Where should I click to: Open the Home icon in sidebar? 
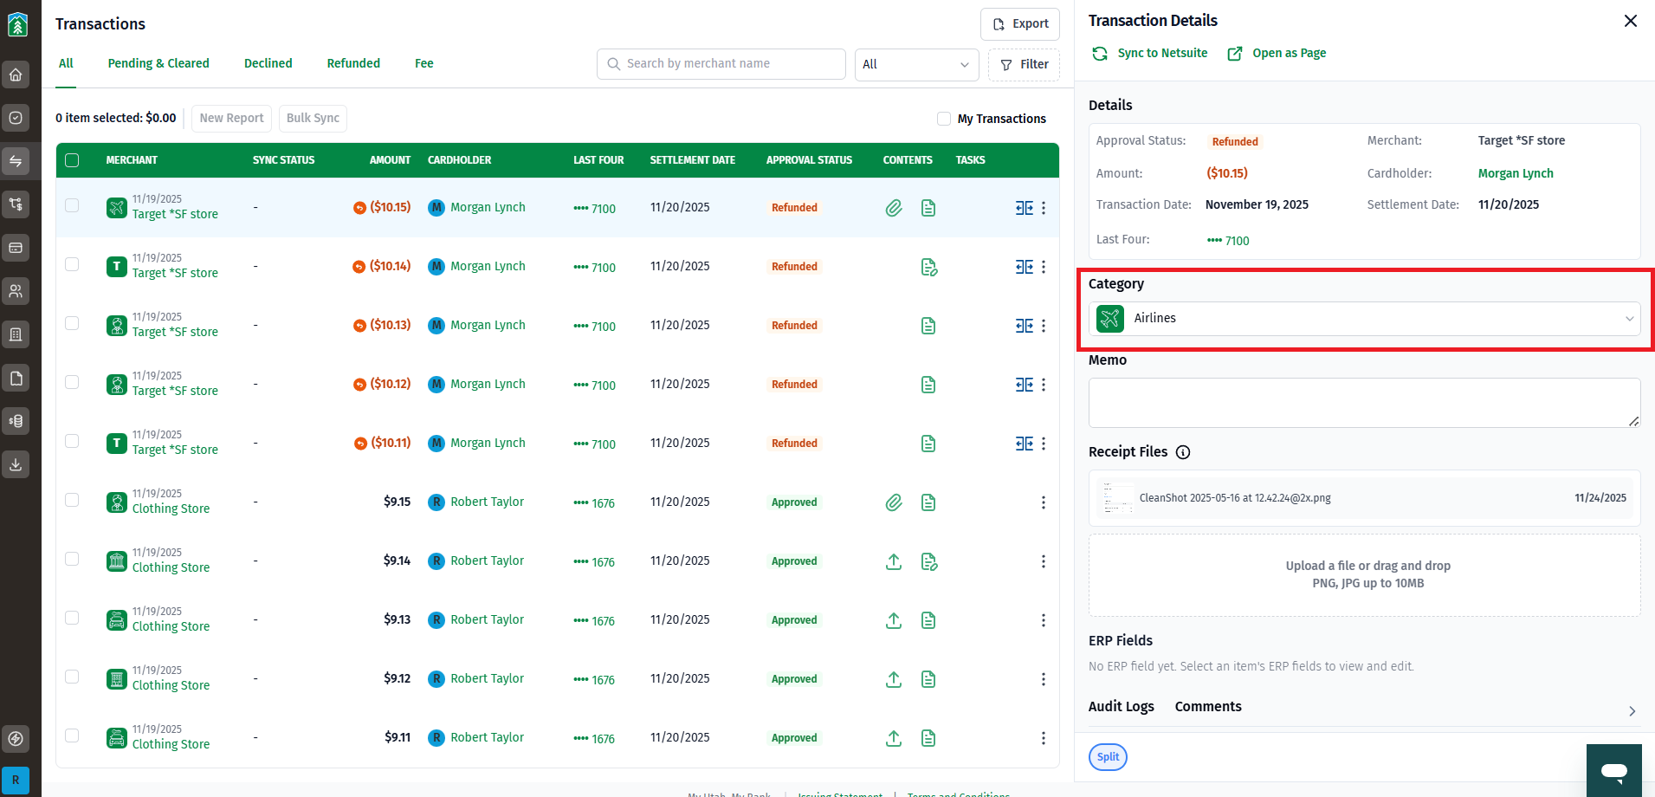[x=16, y=75]
